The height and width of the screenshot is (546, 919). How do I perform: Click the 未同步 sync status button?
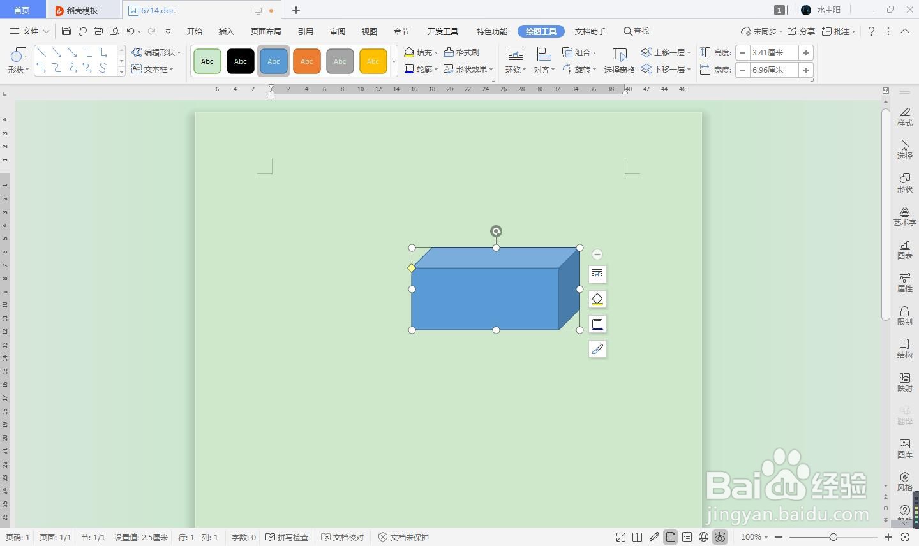click(761, 31)
